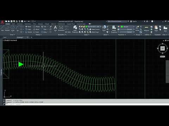This screenshot has width=169, height=126.
Task: Switch to the View ribbon tab
Action: point(35,24)
